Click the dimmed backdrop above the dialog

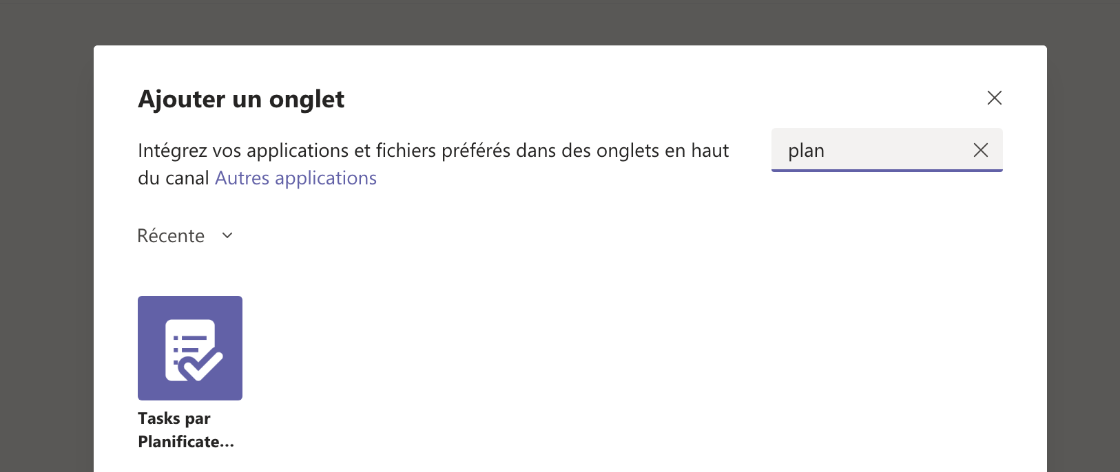[x=551, y=21]
